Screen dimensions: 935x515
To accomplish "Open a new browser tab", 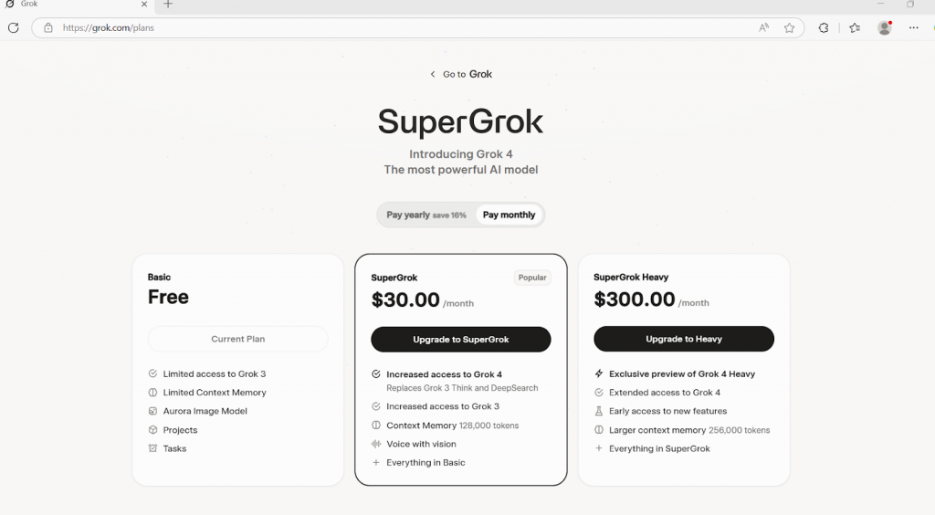I will coord(168,5).
